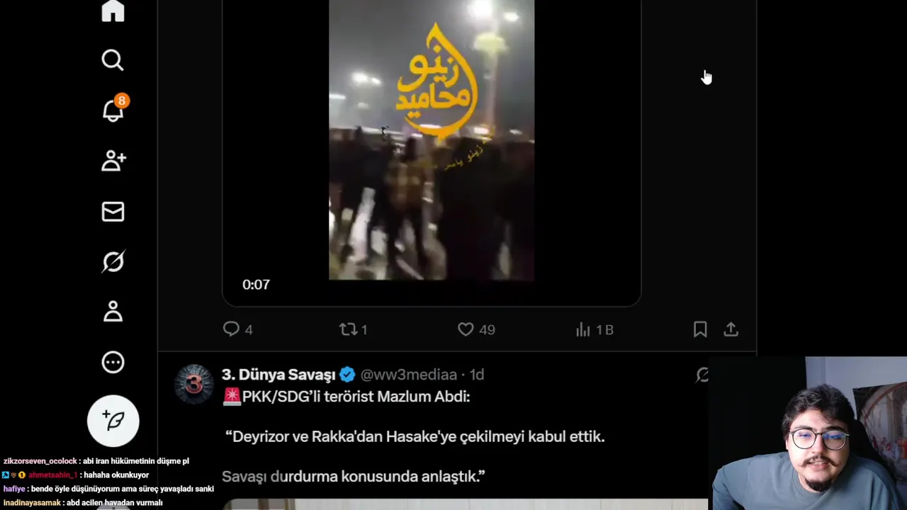
Task: Open the 3. Dünya Savaşı profile name
Action: (x=278, y=375)
